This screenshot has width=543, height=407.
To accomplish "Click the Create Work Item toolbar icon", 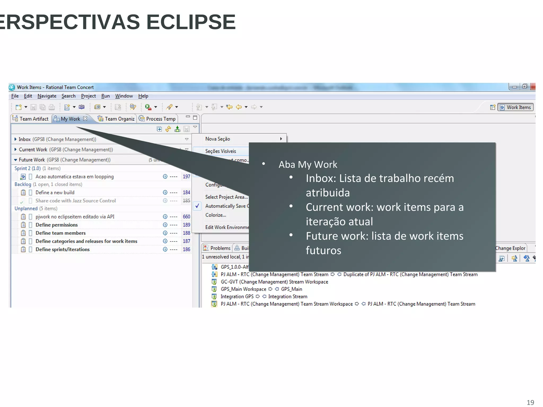I will pyautogui.click(x=67, y=107).
